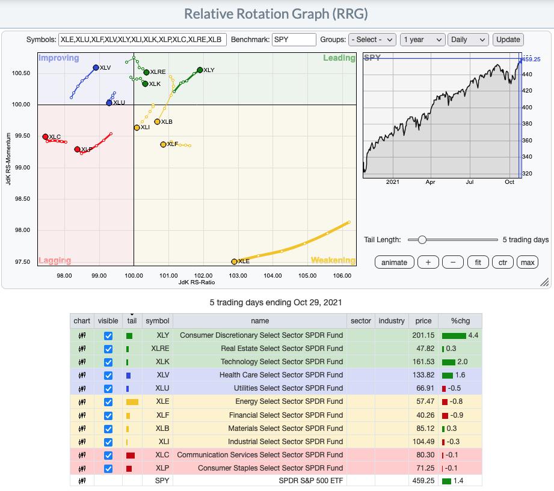Viewport: 554px width, 491px height.
Task: Sort table by tail column
Action: [x=132, y=321]
